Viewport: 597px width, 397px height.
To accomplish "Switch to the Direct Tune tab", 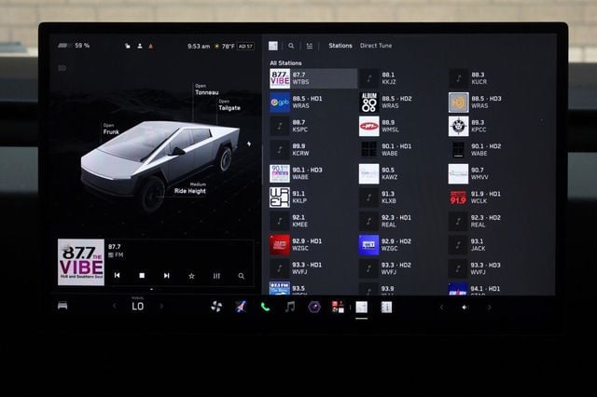I will tap(376, 46).
